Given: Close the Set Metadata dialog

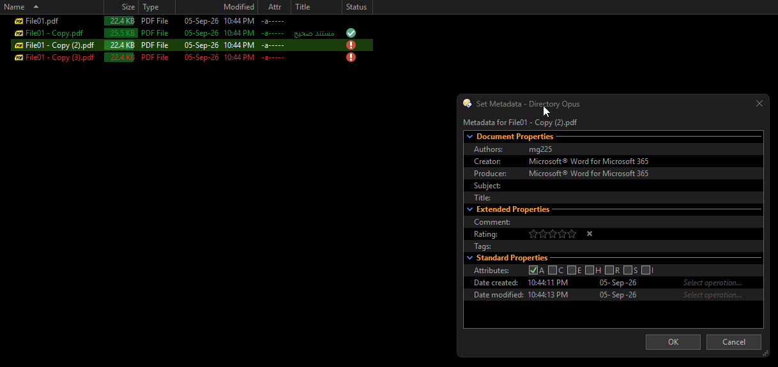Looking at the screenshot, I should click(759, 103).
